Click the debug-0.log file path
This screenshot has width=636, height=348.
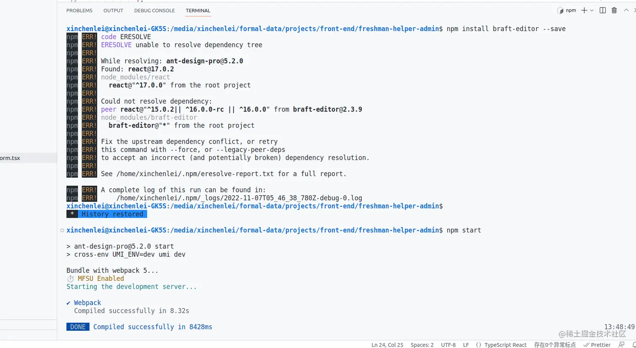(239, 198)
